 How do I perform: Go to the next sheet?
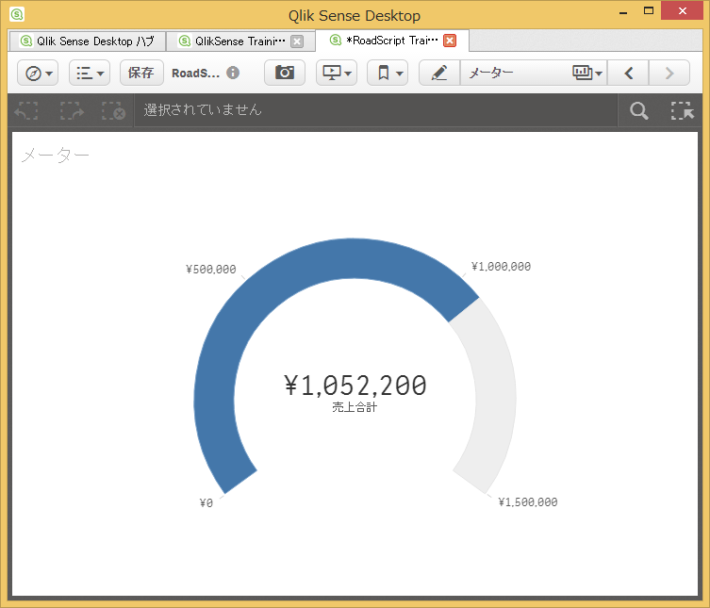pyautogui.click(x=669, y=73)
